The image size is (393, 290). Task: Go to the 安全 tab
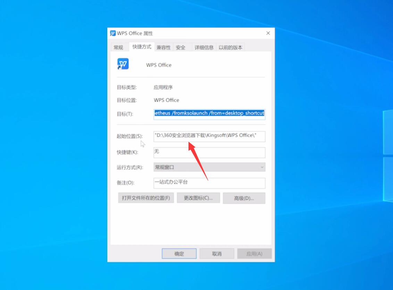[181, 47]
